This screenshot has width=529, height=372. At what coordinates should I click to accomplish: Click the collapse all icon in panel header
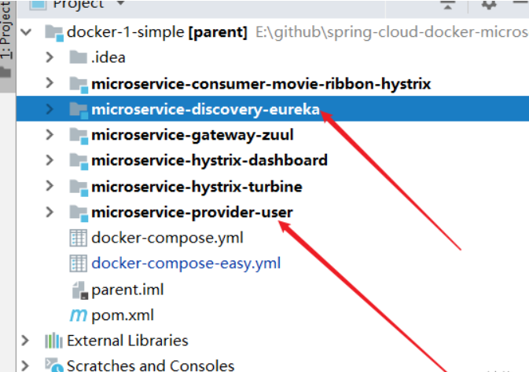coord(448,5)
